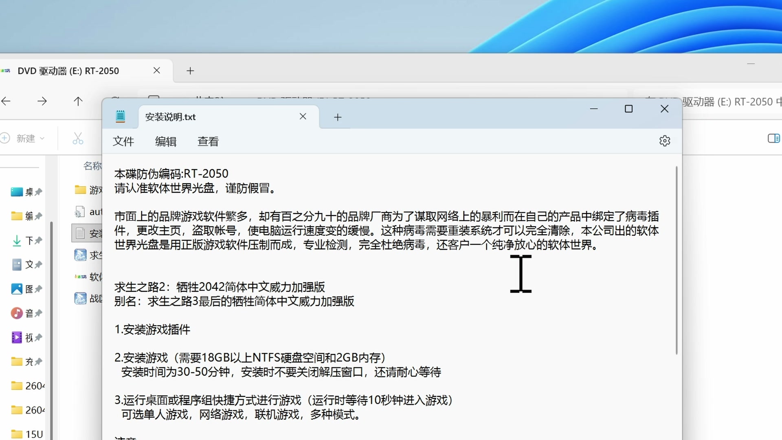
Task: Open the 15U folder in sidebar
Action: tap(27, 434)
